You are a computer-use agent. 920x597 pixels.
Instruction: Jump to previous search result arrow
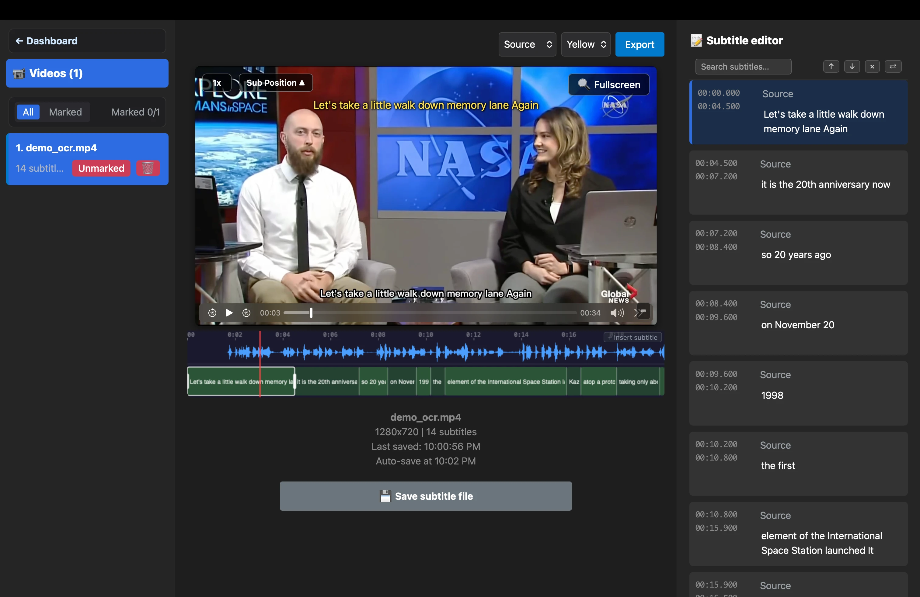(831, 67)
